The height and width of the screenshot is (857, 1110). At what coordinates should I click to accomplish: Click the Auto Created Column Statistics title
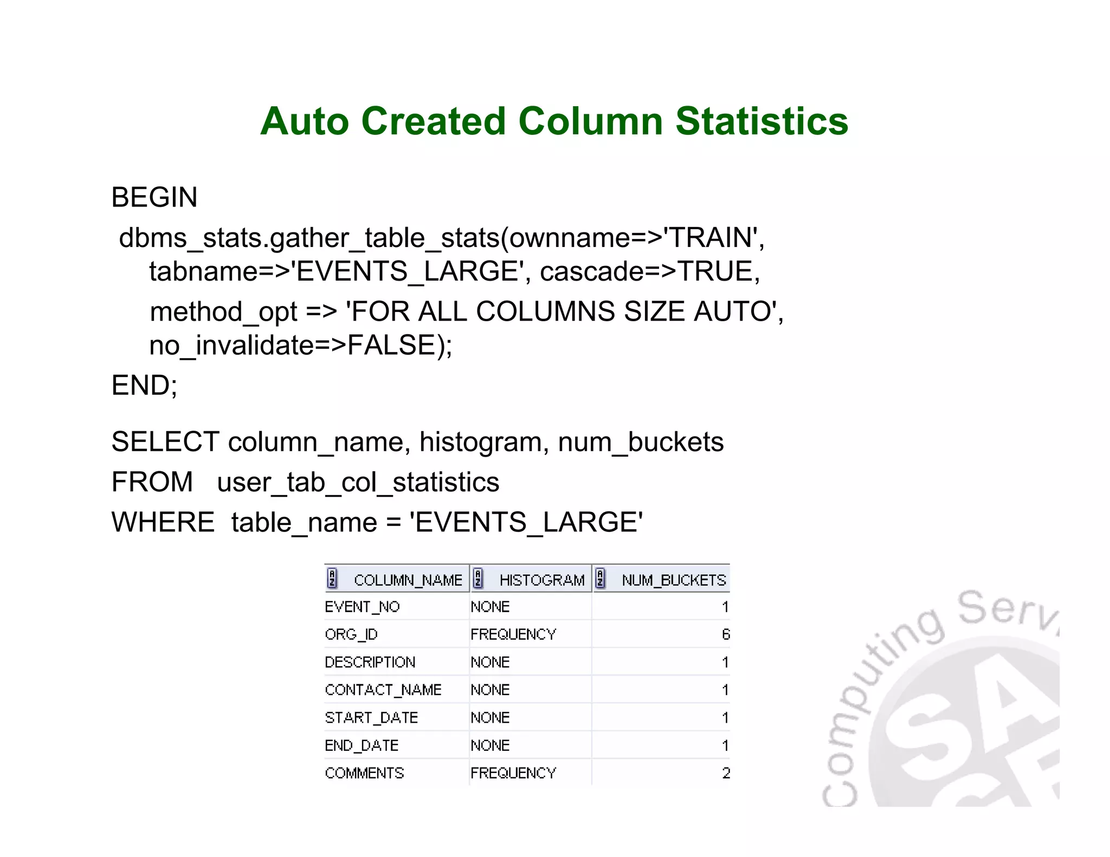pyautogui.click(x=554, y=121)
